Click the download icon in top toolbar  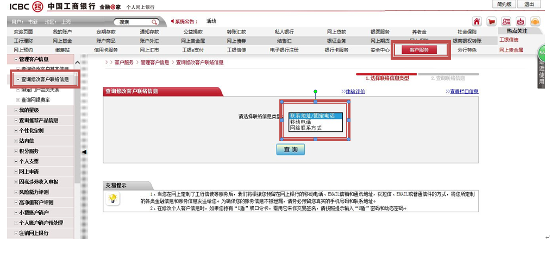point(520,22)
